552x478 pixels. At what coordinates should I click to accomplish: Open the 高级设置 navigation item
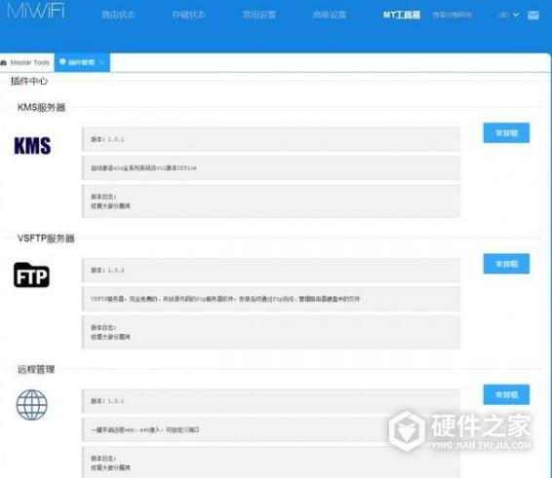(330, 15)
